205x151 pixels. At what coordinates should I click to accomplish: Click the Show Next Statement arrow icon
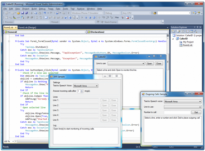[x=99, y=18]
